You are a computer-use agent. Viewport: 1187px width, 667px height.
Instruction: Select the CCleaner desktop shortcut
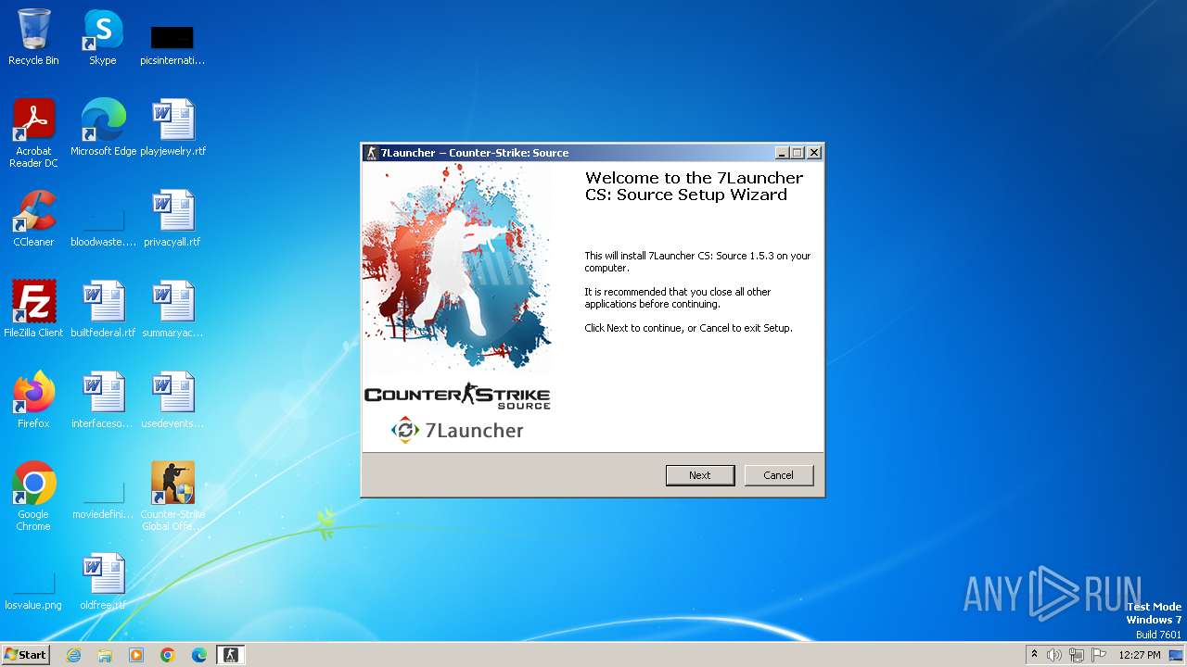[33, 219]
